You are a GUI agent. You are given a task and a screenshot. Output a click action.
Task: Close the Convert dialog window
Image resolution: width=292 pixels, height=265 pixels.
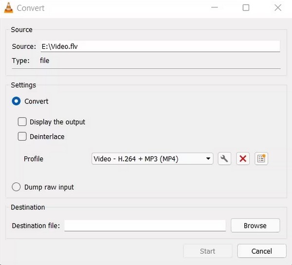[277, 8]
